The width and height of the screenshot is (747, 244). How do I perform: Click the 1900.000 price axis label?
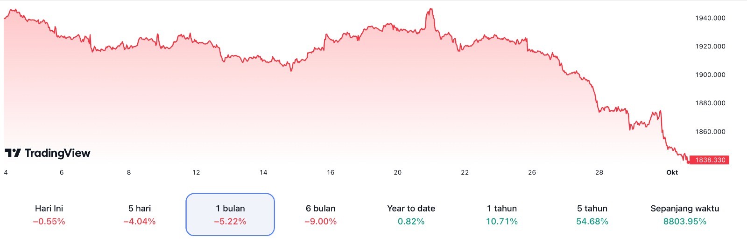710,75
